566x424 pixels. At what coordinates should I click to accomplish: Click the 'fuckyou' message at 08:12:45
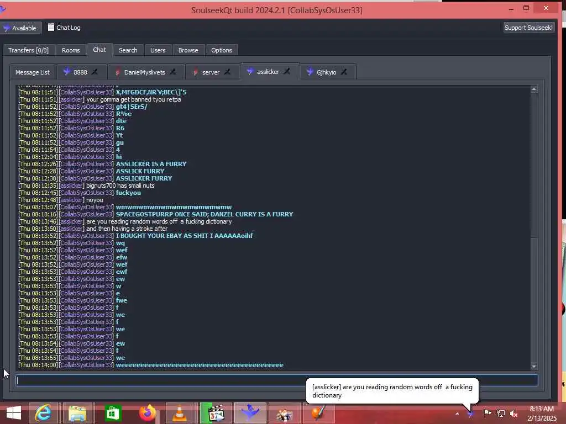128,193
